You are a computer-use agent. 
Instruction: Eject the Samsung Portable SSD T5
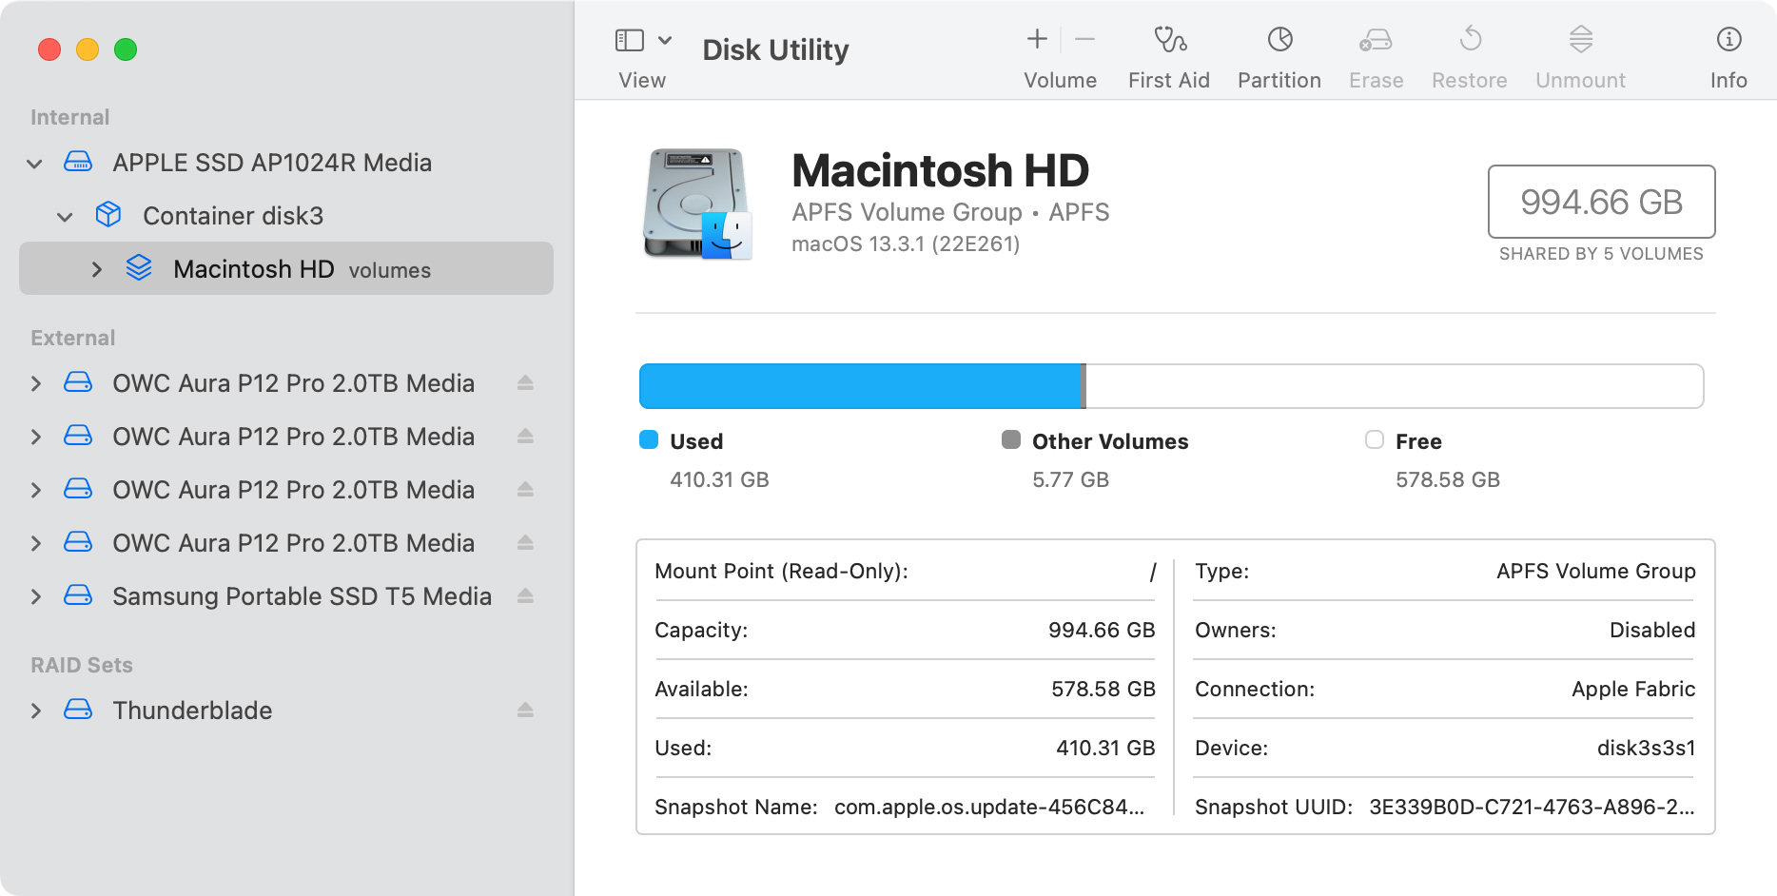[525, 596]
